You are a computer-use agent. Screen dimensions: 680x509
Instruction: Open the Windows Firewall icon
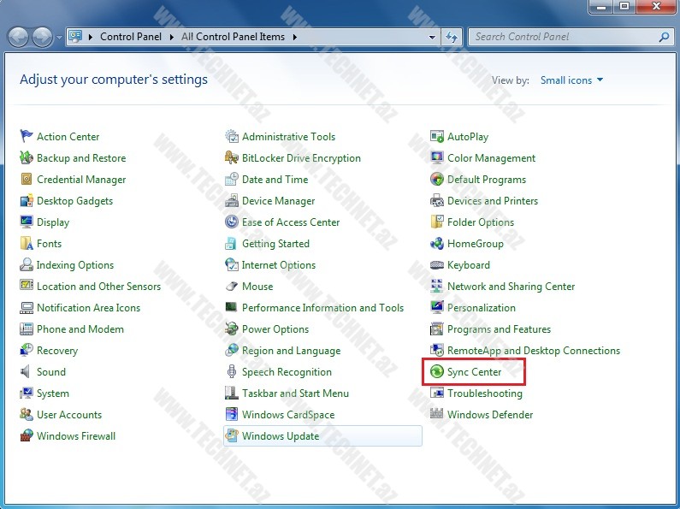[x=27, y=436]
